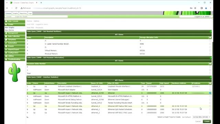Click the Main Console menu icon
Viewport: 220px width, 124px height.
coord(6,21)
